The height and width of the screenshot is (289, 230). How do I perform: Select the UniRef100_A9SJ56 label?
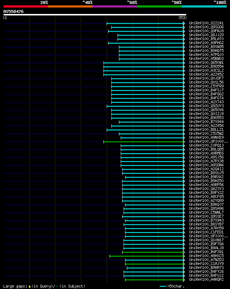tap(206, 157)
